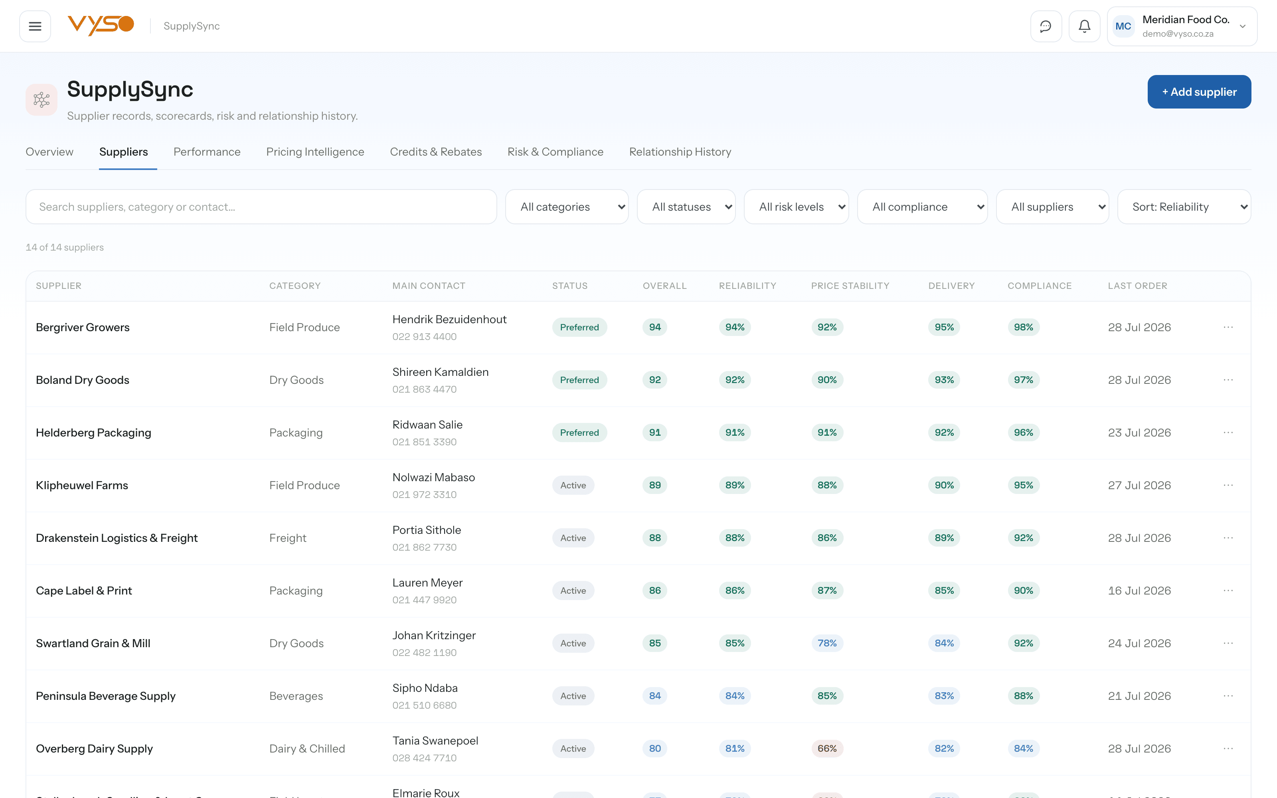The width and height of the screenshot is (1277, 798).
Task: Open row actions for Helderberg Packaging
Action: pos(1228,432)
